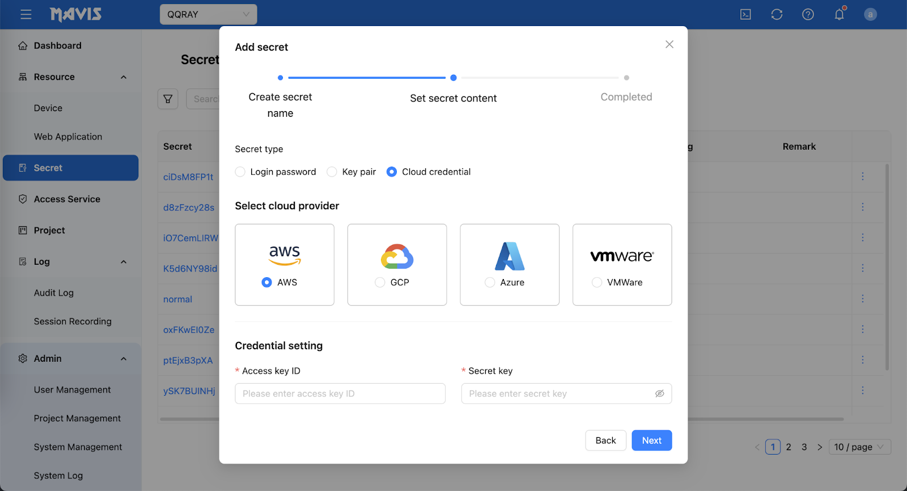Collapse the Resource menu section
The width and height of the screenshot is (907, 491).
[x=124, y=77]
